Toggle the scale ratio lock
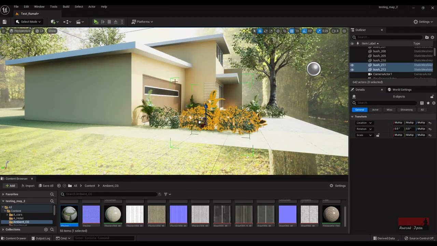 tap(378, 135)
